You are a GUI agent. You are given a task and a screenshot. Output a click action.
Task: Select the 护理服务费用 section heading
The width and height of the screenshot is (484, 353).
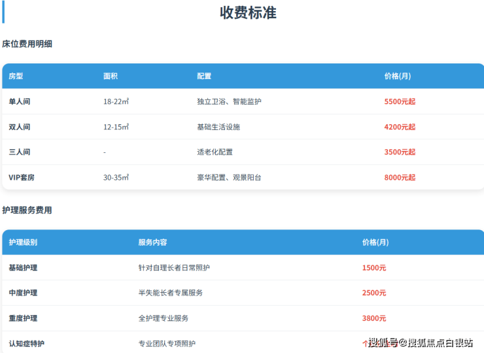pyautogui.click(x=27, y=210)
